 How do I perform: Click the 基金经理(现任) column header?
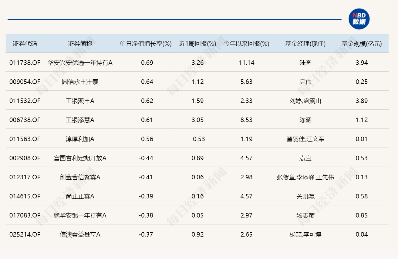coord(305,44)
